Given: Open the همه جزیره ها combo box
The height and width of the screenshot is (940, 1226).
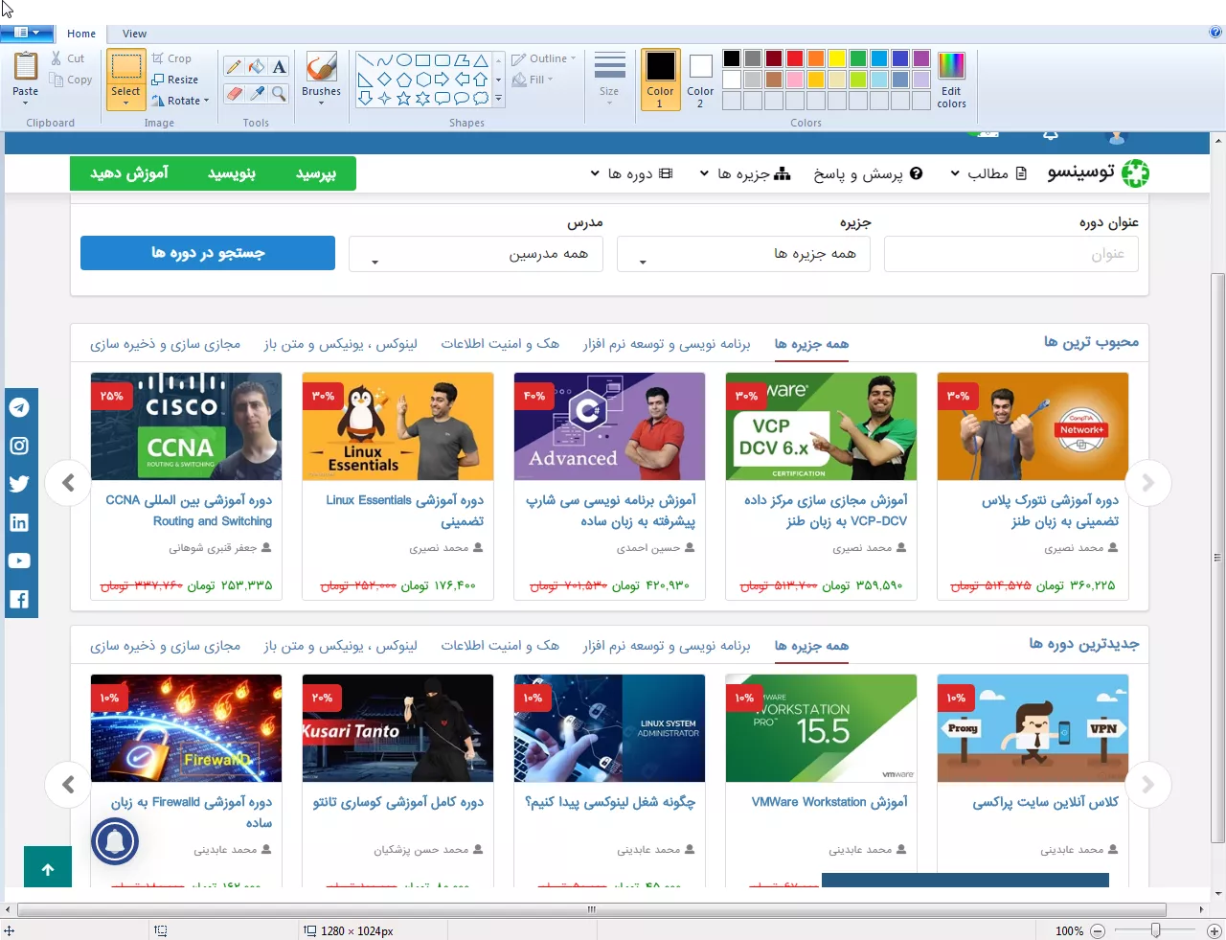Looking at the screenshot, I should coord(743,254).
